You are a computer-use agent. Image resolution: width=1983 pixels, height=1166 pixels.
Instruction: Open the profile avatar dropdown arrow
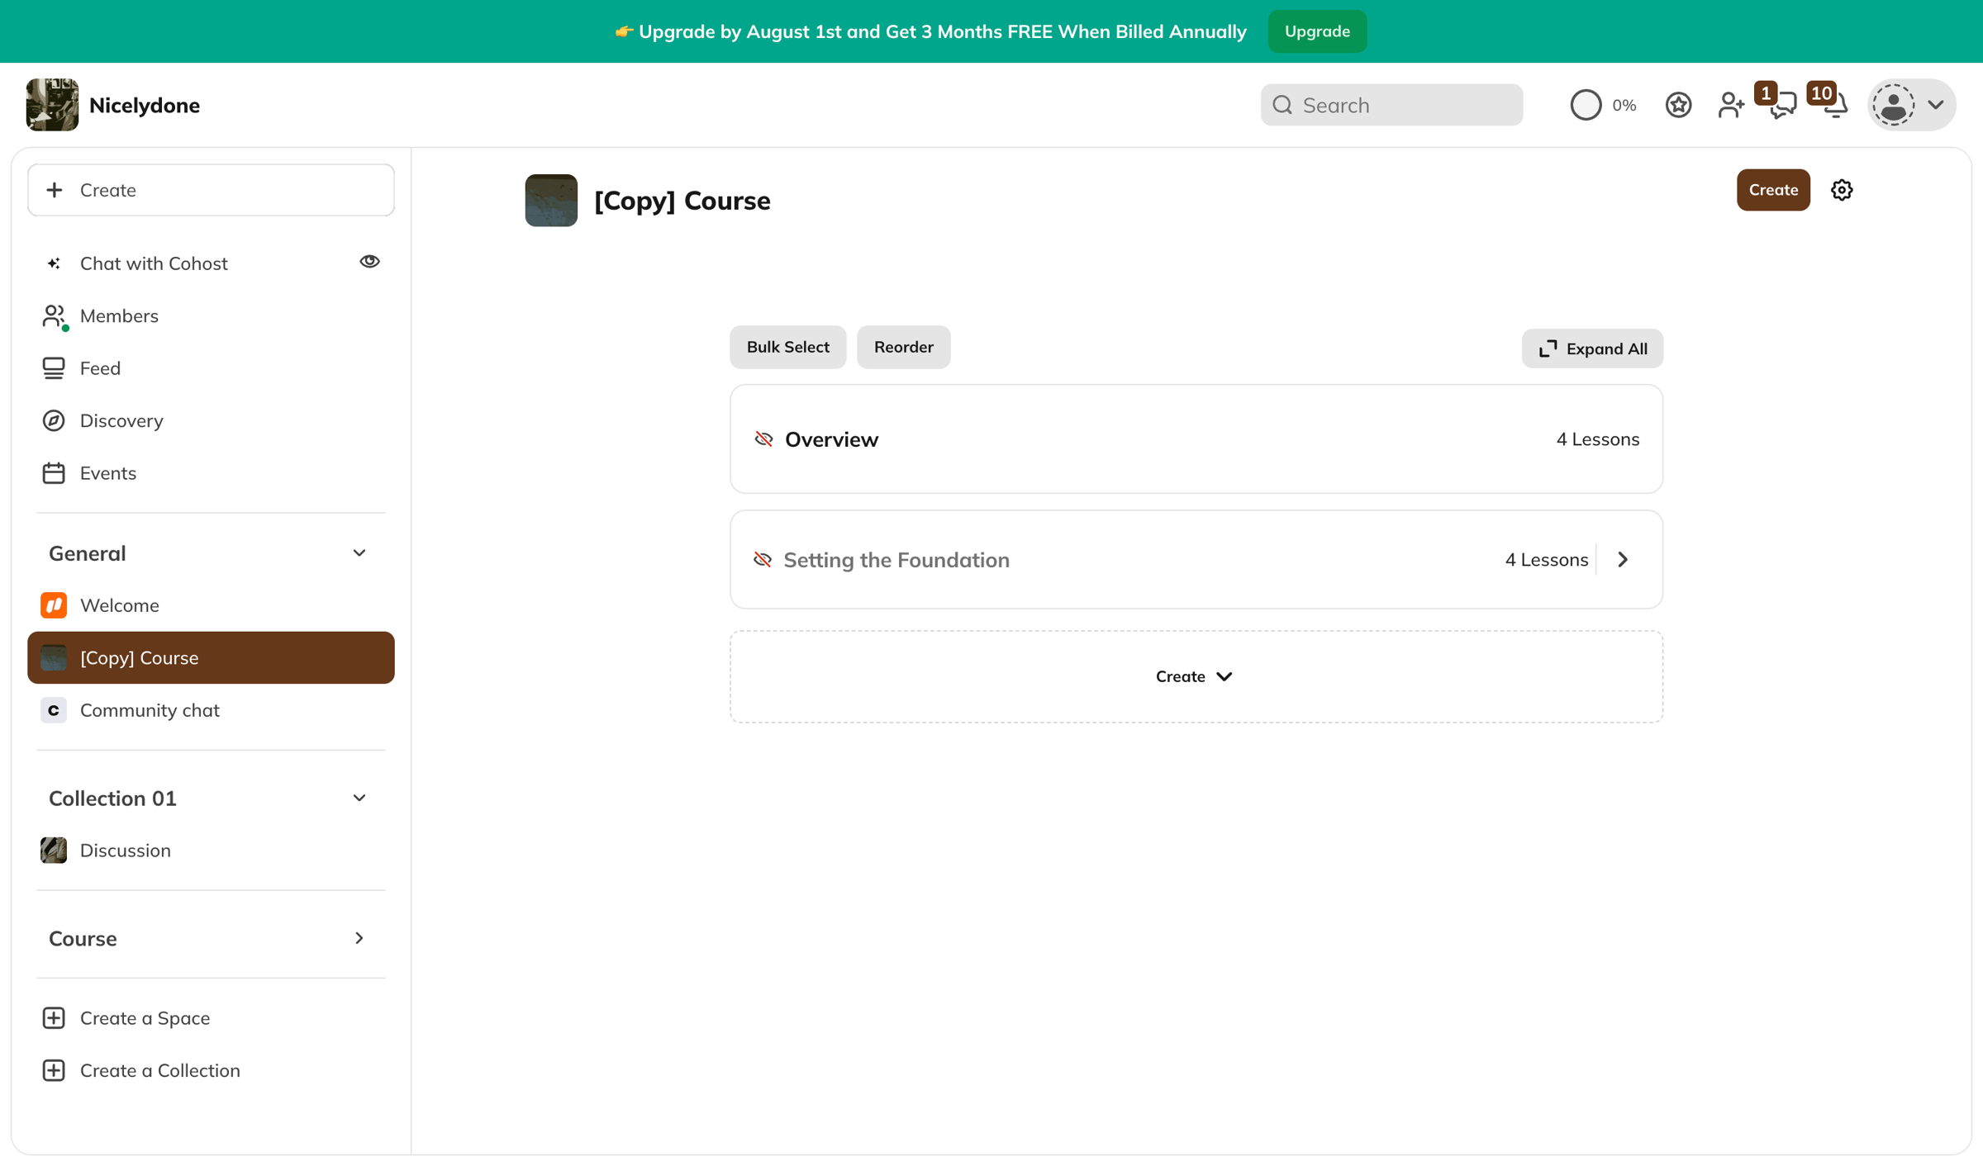(1935, 105)
